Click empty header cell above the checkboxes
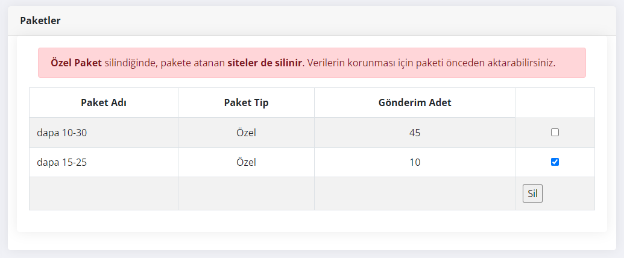The image size is (624, 258). pos(555,102)
